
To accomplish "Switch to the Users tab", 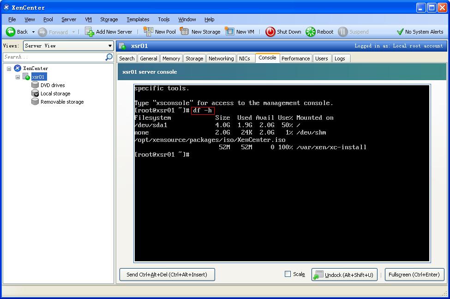I will pos(321,59).
